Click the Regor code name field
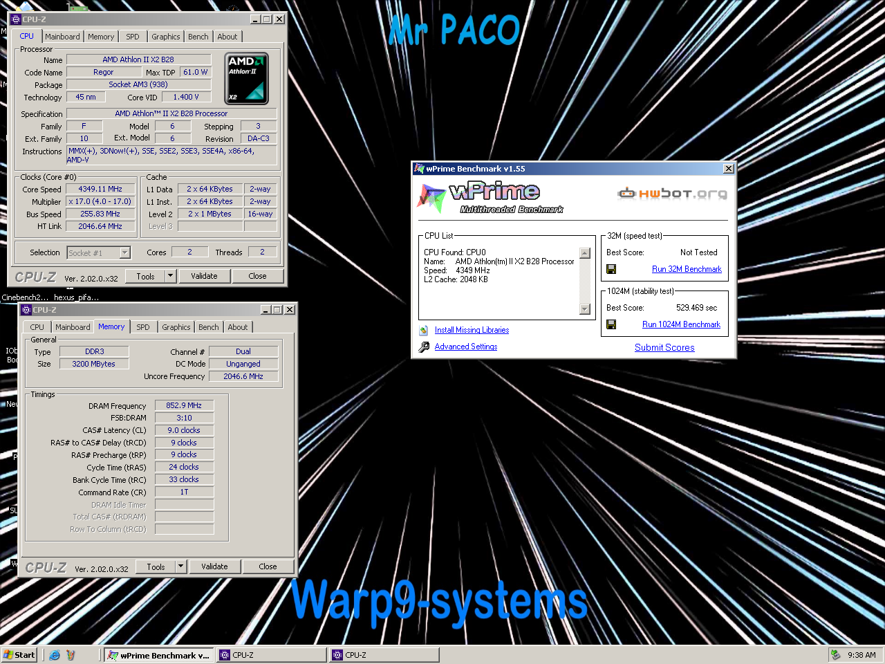The image size is (885, 664). pos(104,72)
